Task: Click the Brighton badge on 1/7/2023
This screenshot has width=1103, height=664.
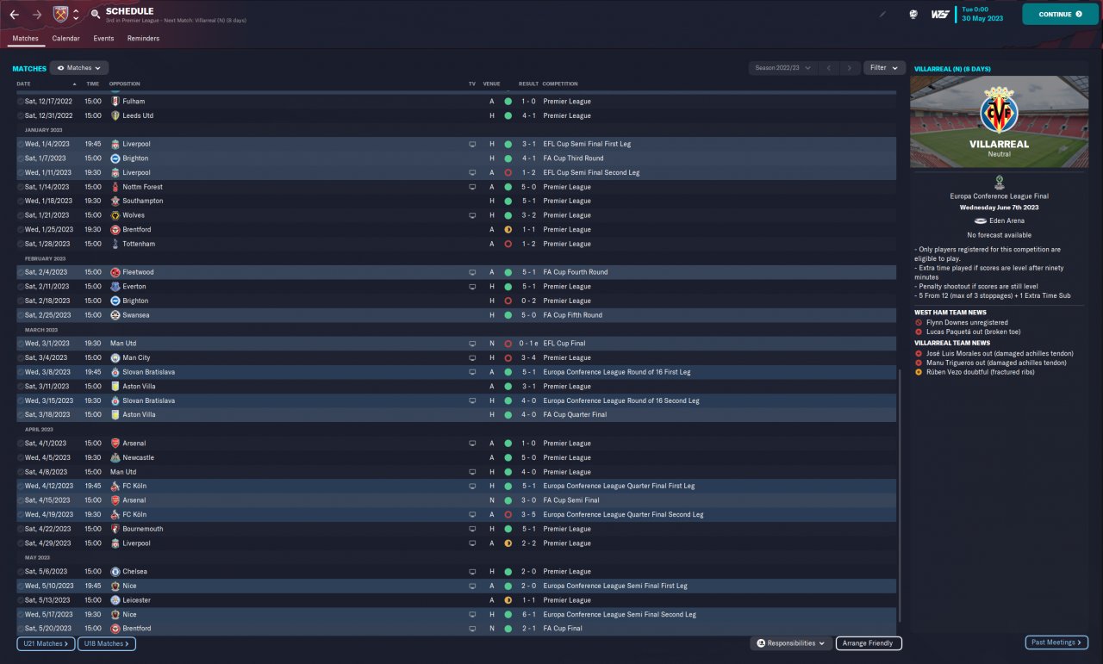Action: pos(115,158)
